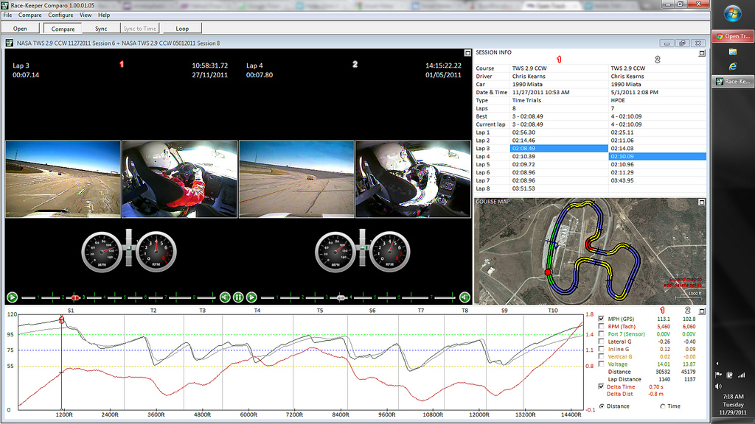Open the Compare menu

30,15
